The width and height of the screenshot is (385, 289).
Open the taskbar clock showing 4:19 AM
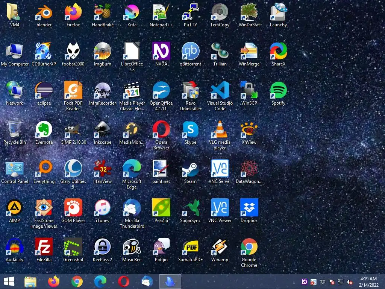[x=368, y=282]
